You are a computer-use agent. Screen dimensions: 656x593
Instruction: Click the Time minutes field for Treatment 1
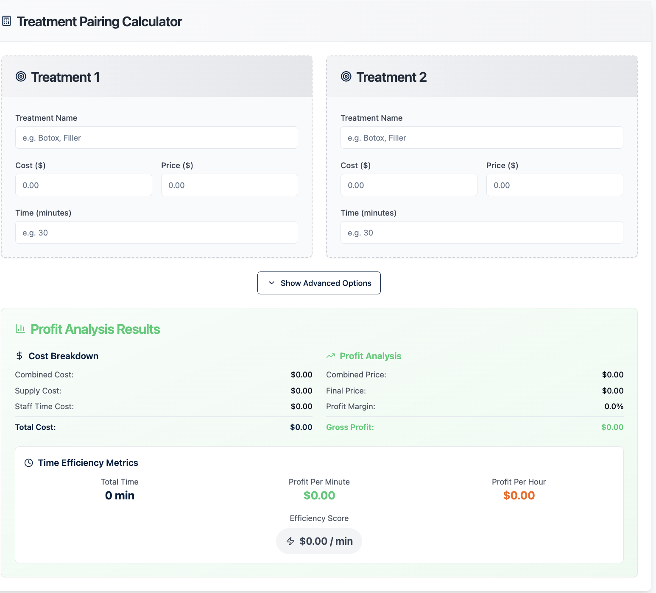156,232
